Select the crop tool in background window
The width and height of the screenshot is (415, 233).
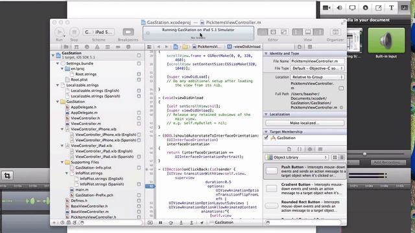[x=7, y=175]
